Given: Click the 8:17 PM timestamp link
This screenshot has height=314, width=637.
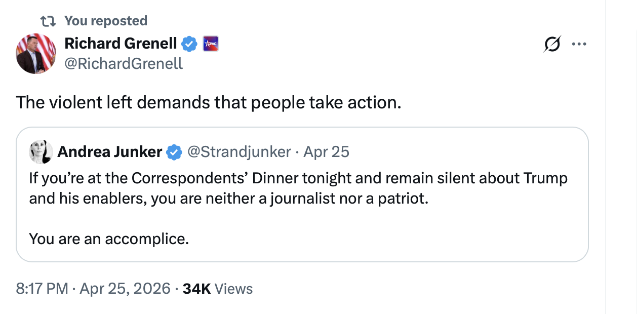Looking at the screenshot, I should tap(42, 289).
